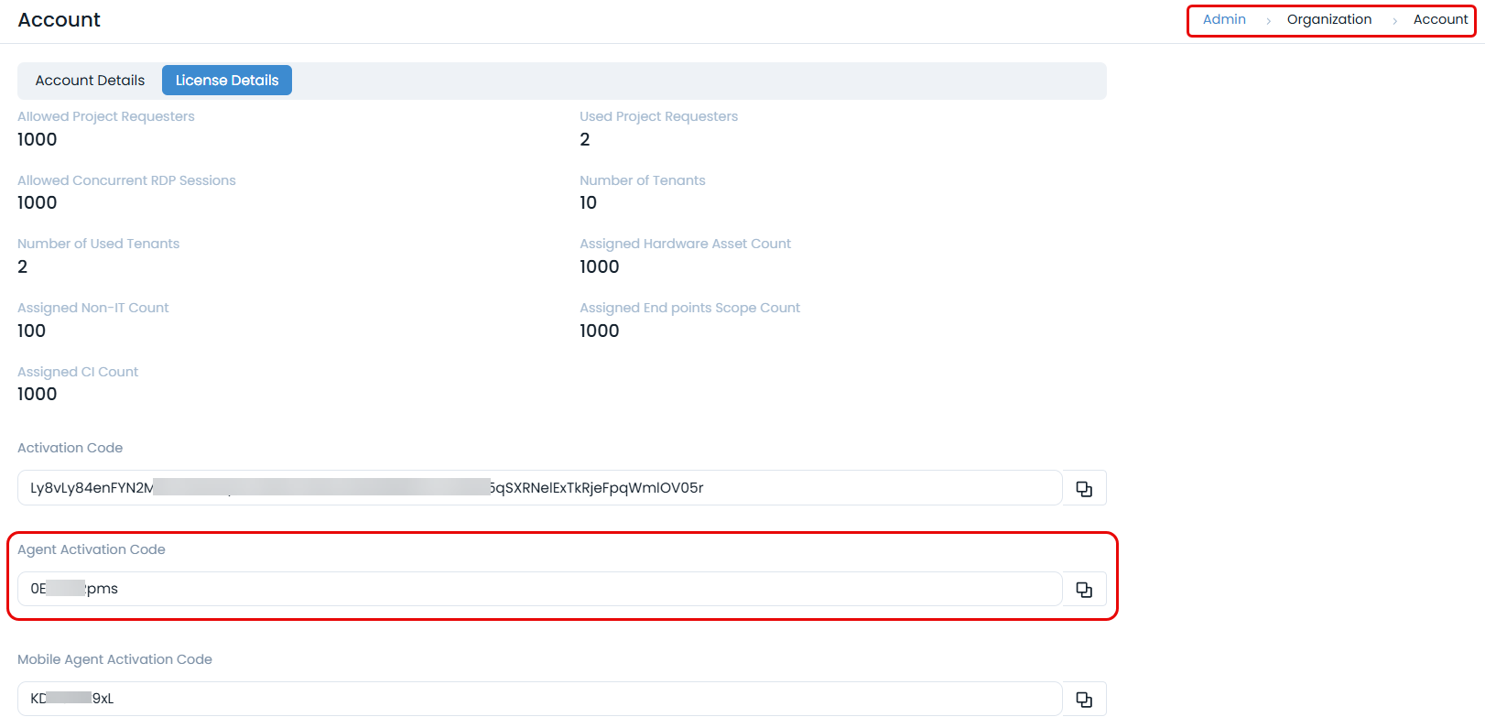This screenshot has height=728, width=1485.
Task: Switch to the Account Details tab
Action: pos(90,81)
